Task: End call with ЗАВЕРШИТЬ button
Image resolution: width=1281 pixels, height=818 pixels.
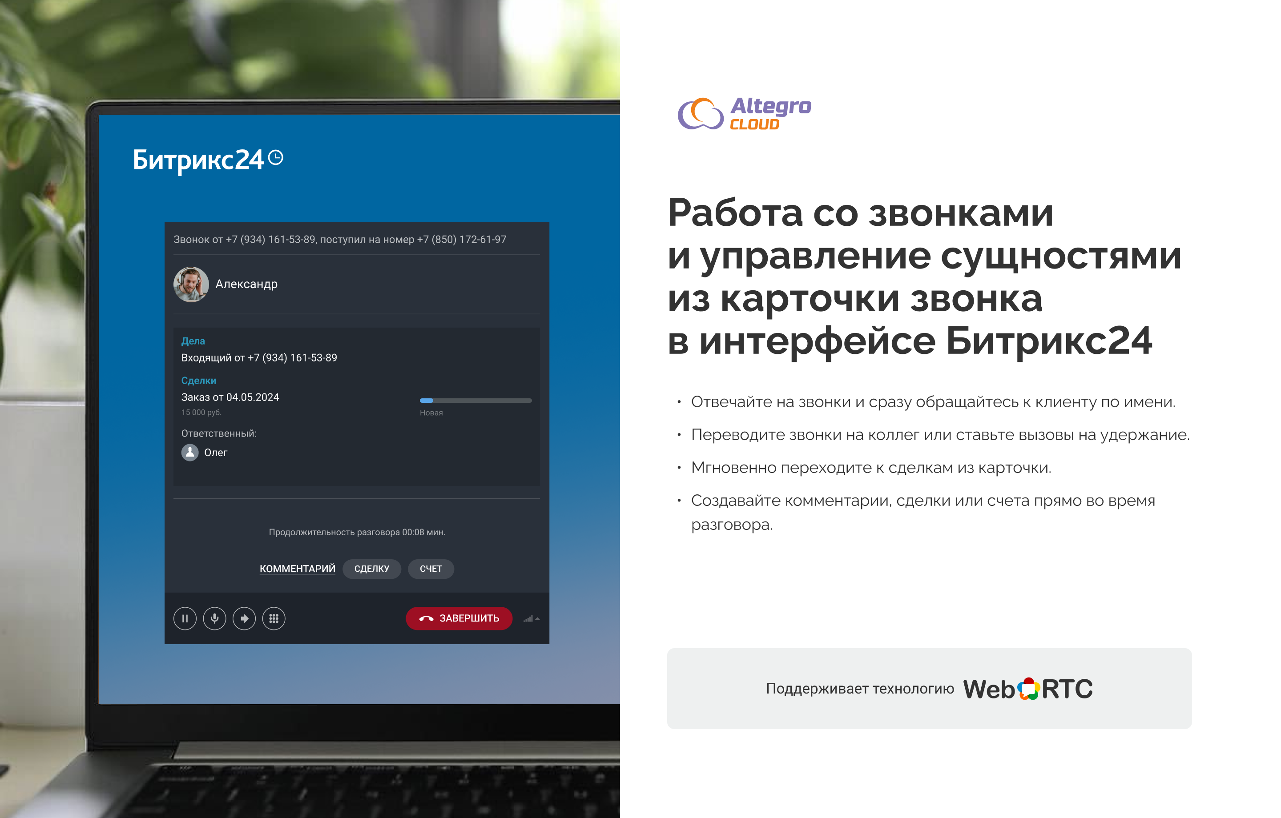Action: pyautogui.click(x=459, y=618)
